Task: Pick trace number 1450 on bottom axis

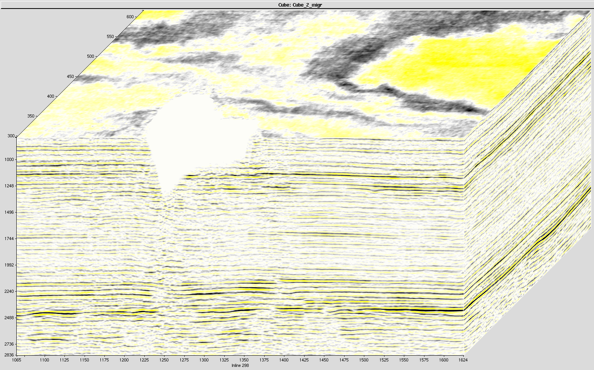Action: coord(324,360)
